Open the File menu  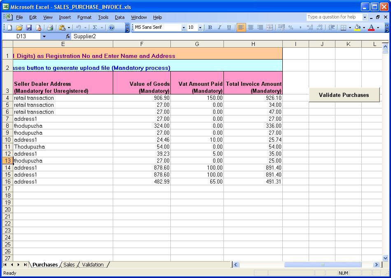pyautogui.click(x=19, y=17)
